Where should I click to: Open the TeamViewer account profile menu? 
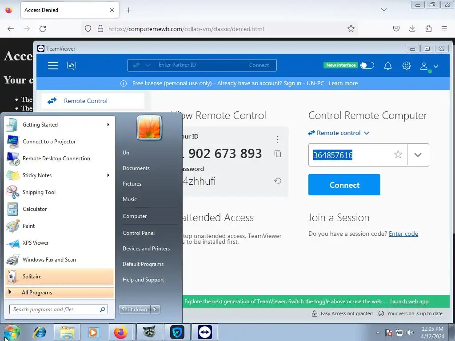click(x=429, y=66)
